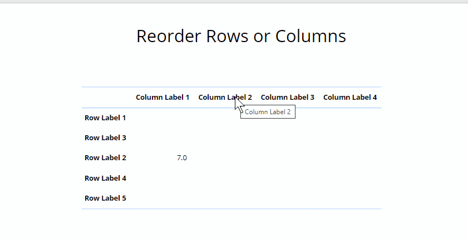This screenshot has width=468, height=240.
Task: Select the Row Label 3 header
Action: point(106,137)
